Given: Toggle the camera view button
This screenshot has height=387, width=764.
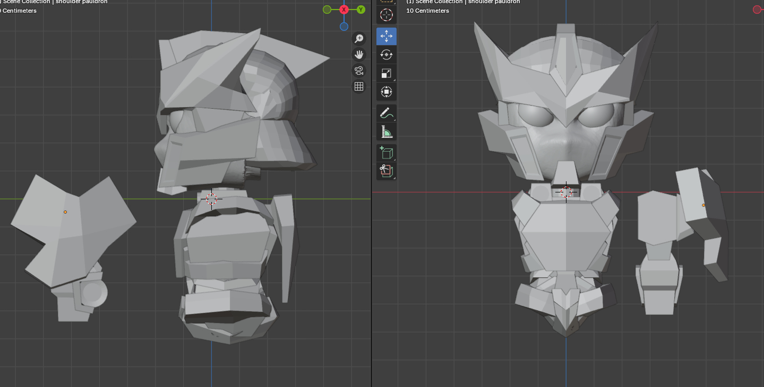Looking at the screenshot, I should tap(359, 71).
